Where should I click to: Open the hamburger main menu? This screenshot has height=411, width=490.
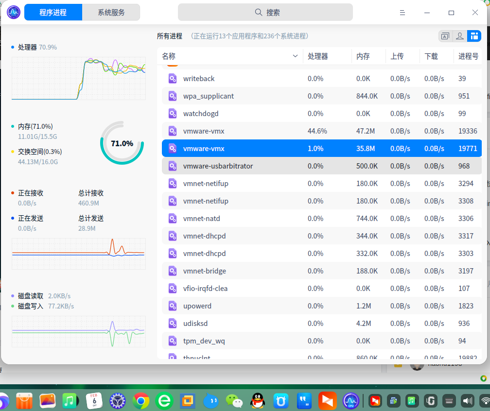pyautogui.click(x=402, y=13)
